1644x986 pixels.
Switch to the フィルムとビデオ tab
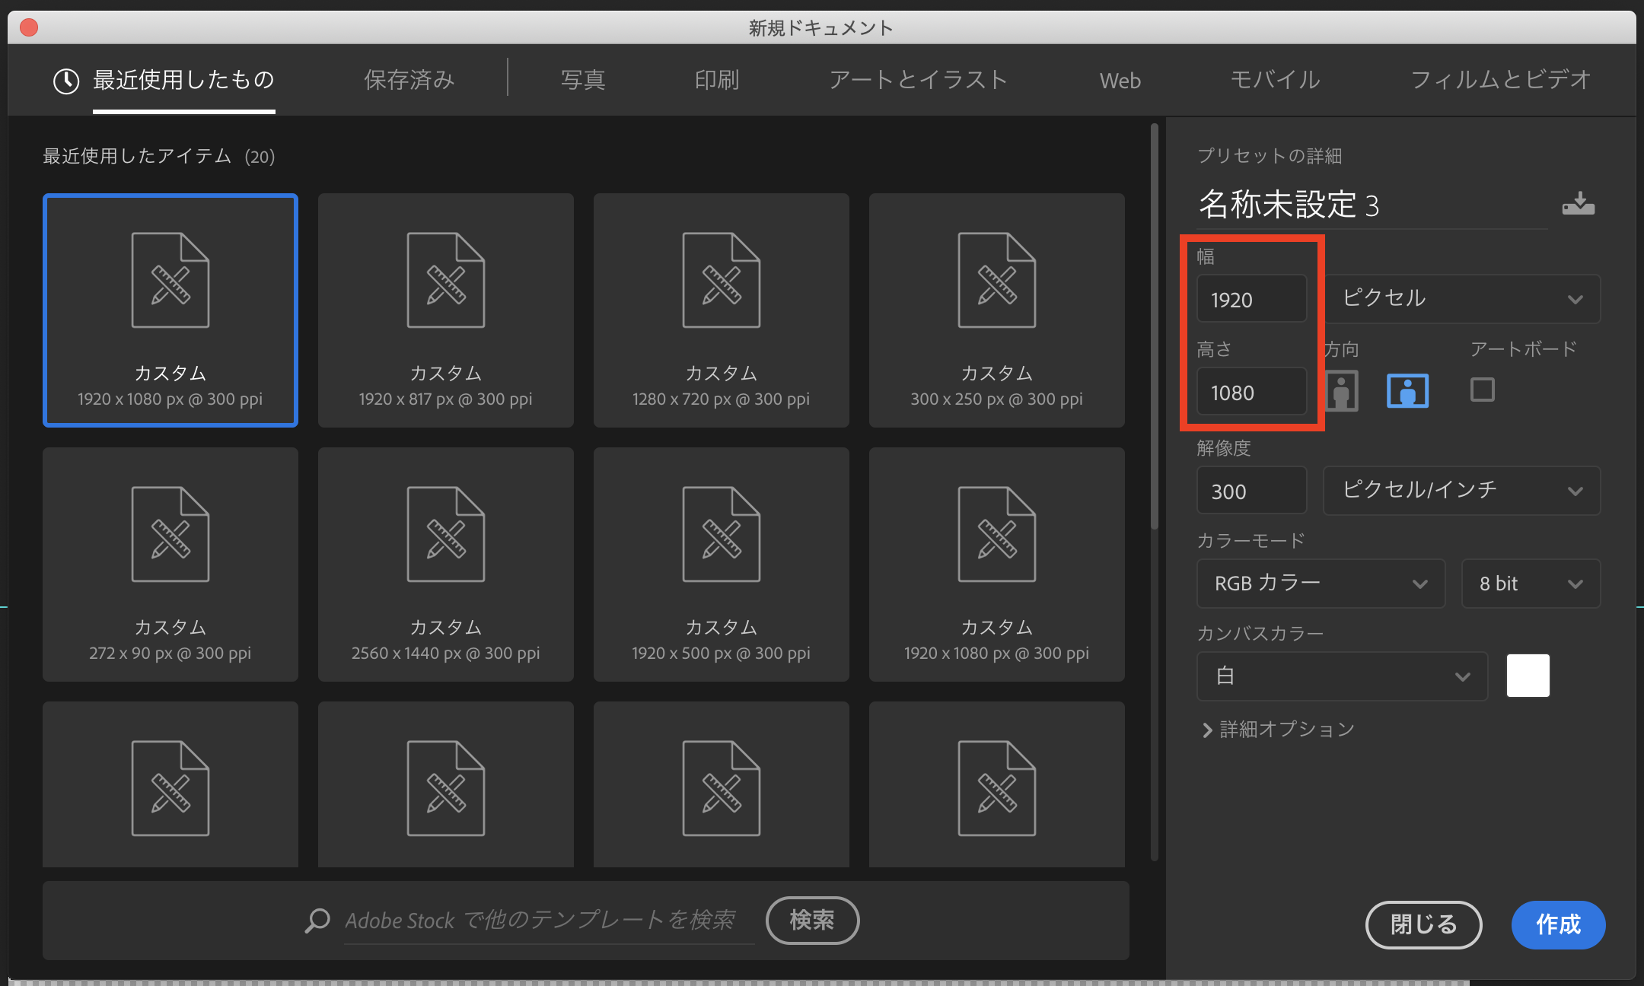[x=1500, y=80]
